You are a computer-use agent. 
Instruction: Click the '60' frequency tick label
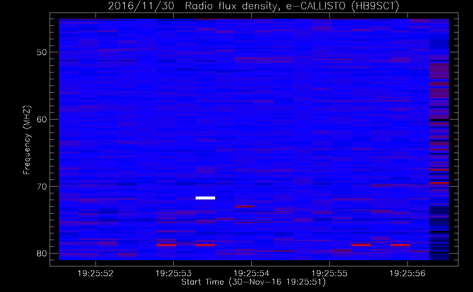pyautogui.click(x=42, y=119)
